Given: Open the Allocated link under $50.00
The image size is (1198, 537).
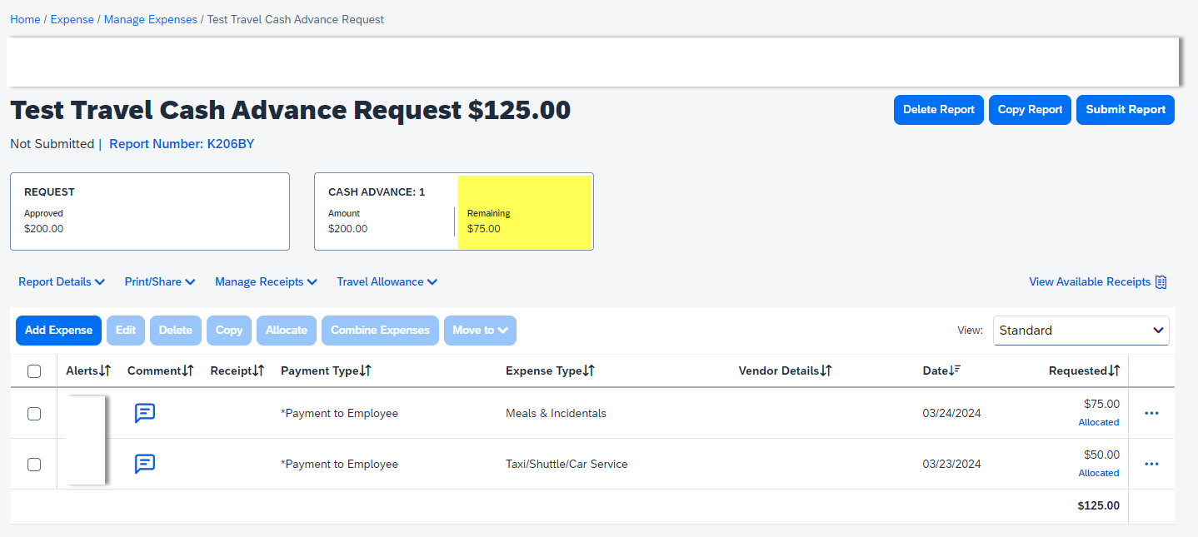Looking at the screenshot, I should point(1099,473).
